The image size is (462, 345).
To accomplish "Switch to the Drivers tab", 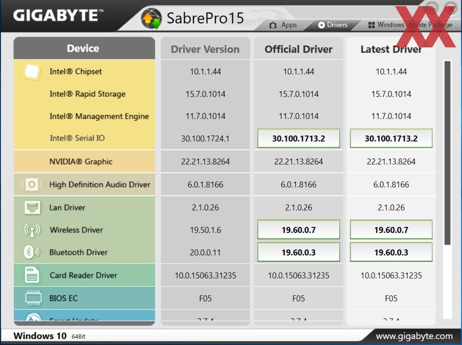I will coord(333,25).
